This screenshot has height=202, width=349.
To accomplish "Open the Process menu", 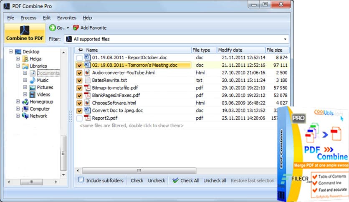I will [28, 18].
